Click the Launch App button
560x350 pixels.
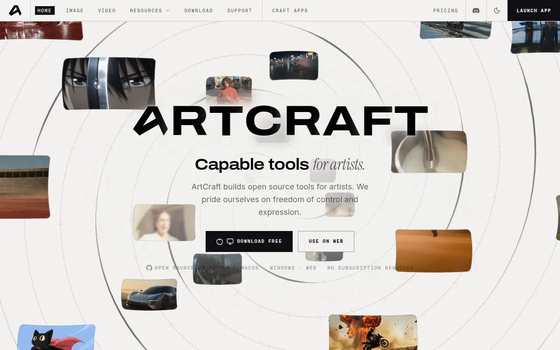pyautogui.click(x=534, y=10)
